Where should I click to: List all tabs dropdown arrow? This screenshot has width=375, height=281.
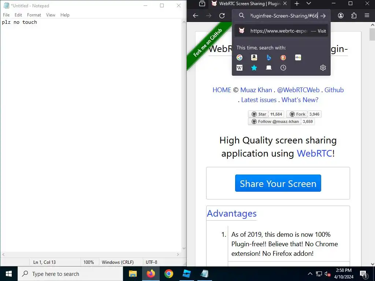pyautogui.click(x=309, y=4)
